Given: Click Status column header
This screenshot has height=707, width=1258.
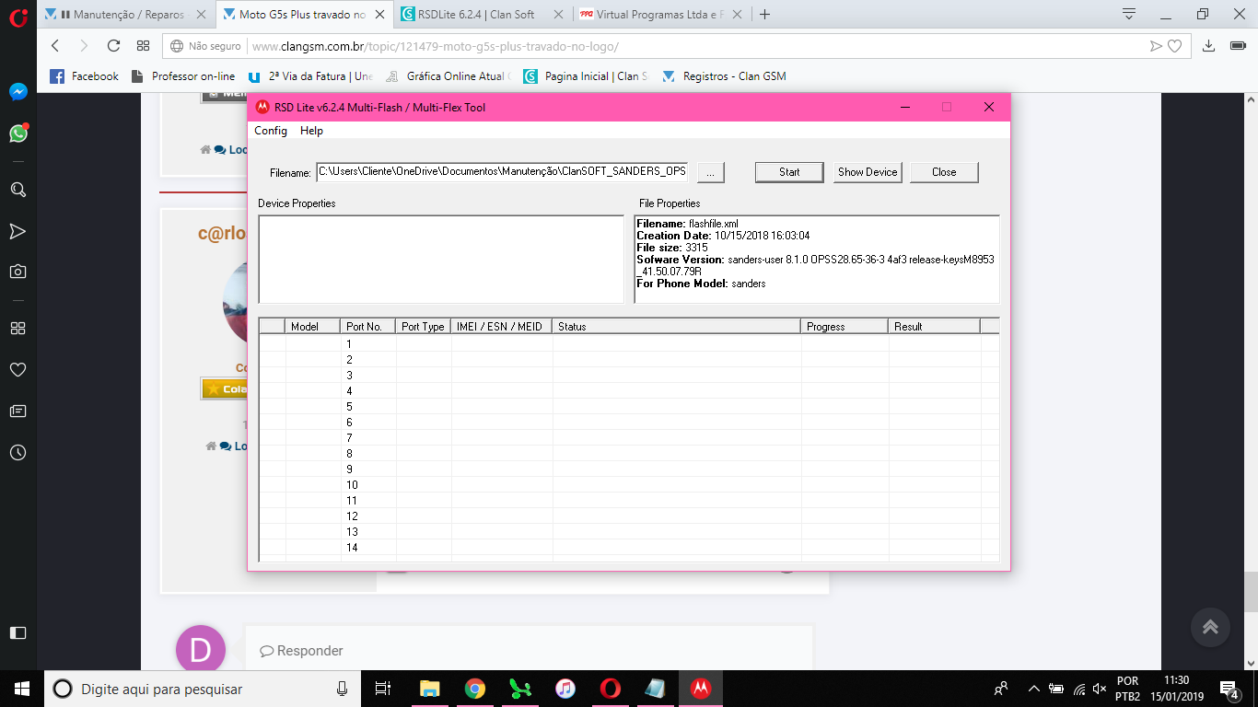Looking at the screenshot, I should point(677,326).
